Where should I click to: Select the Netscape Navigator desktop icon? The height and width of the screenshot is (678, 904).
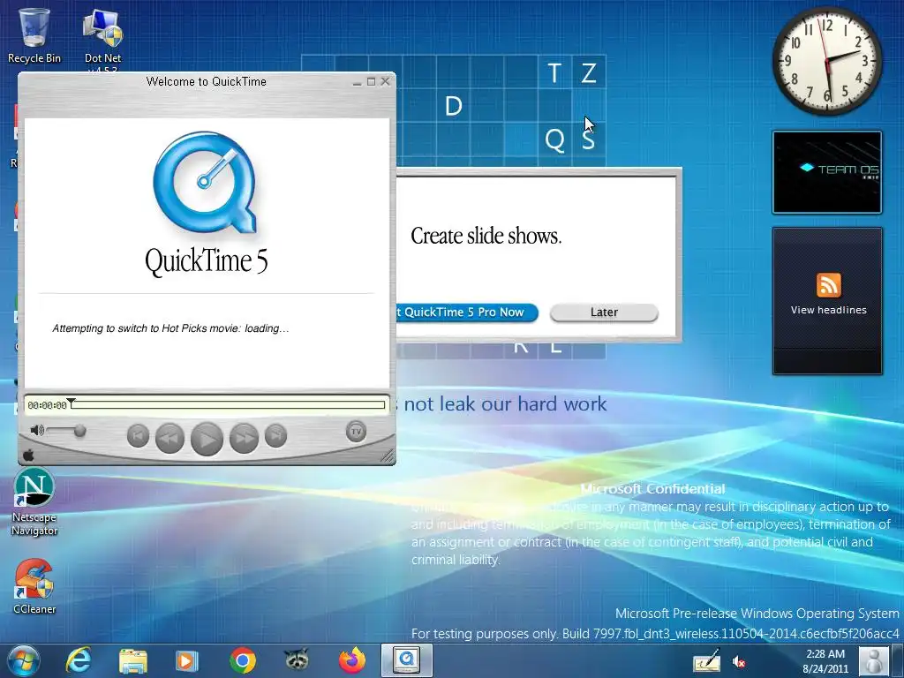click(34, 501)
